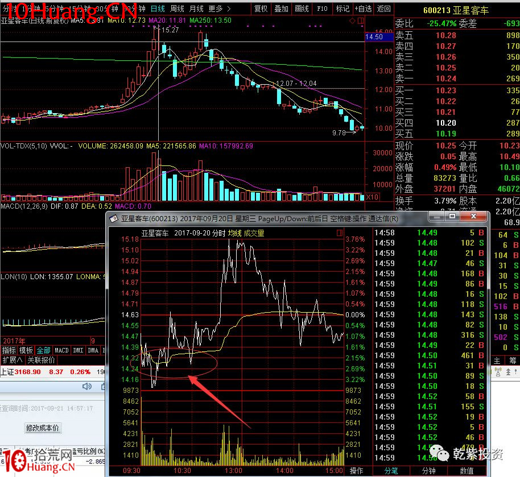
Task: Click the 上证 index value 3168.90
Action: coord(27,372)
